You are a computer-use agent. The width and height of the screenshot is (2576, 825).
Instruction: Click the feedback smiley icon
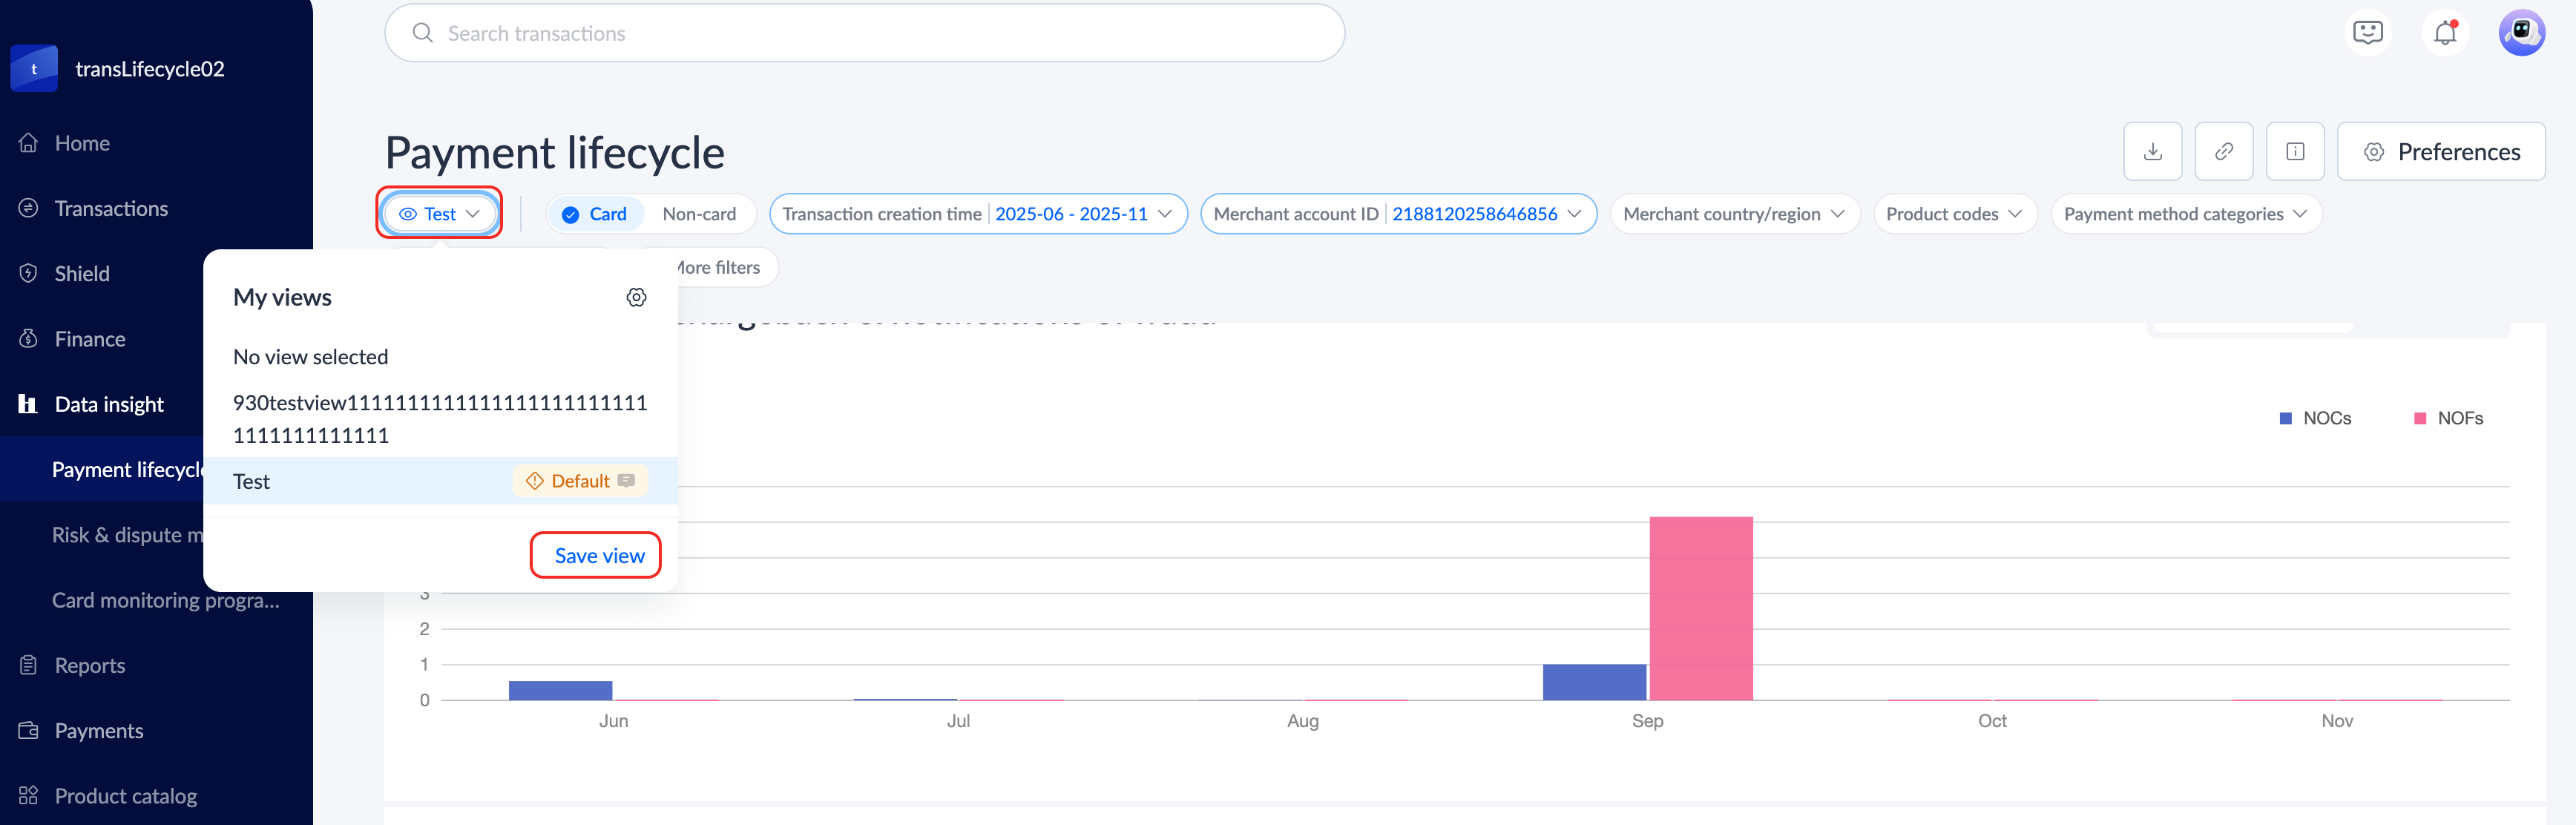(x=2367, y=33)
